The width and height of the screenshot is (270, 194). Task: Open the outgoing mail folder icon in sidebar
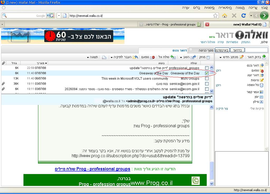[262, 75]
